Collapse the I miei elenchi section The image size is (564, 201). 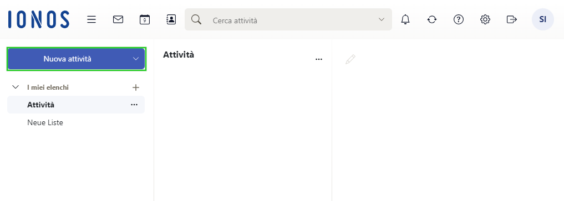tap(16, 87)
